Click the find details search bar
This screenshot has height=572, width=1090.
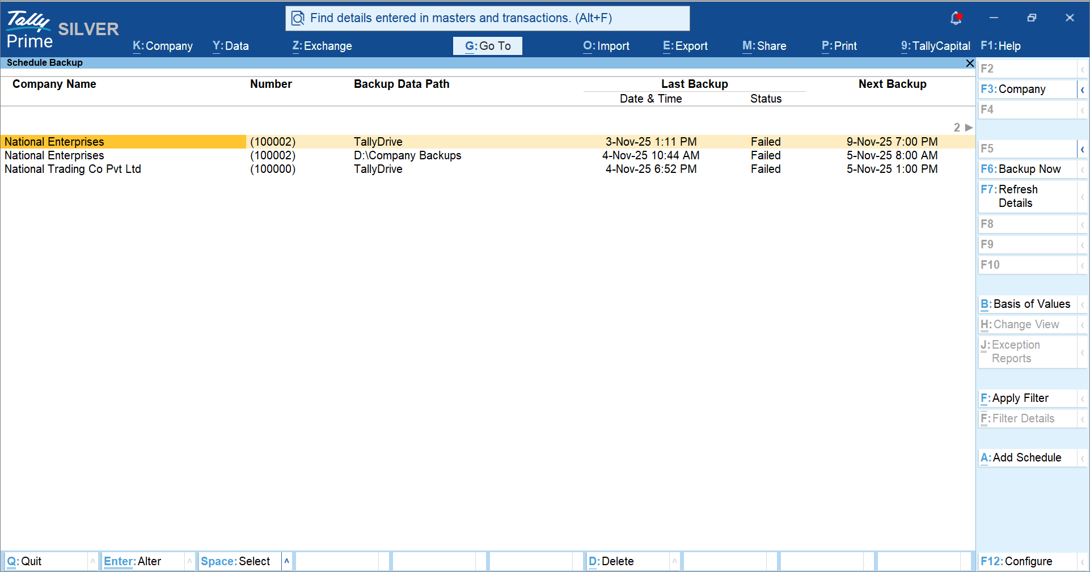click(x=488, y=18)
